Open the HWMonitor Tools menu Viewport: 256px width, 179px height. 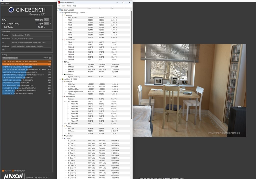click(69, 6)
